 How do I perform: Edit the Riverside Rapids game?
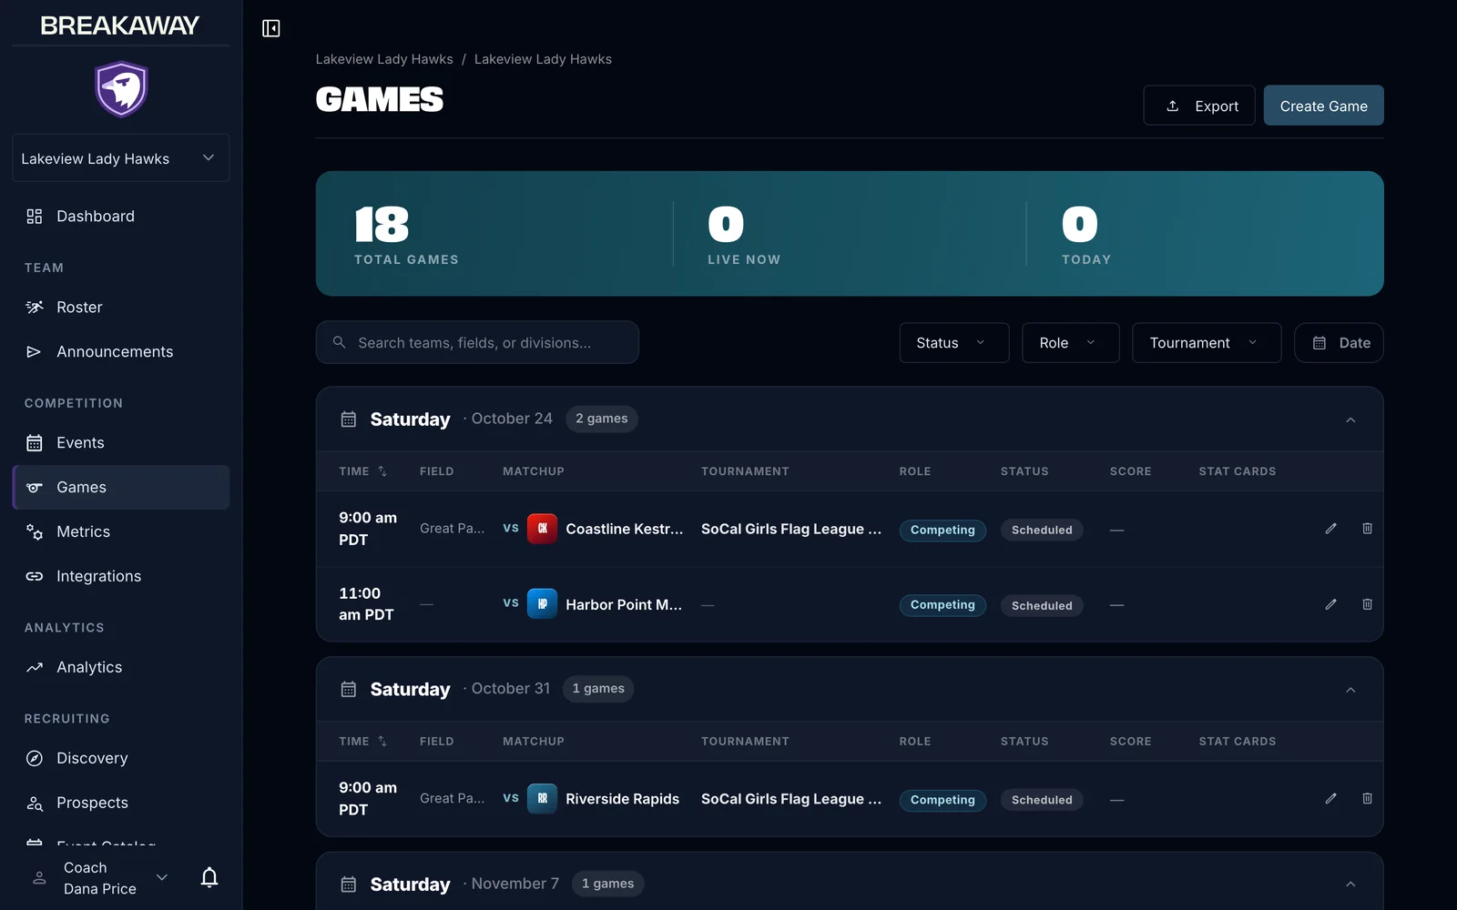tap(1330, 798)
